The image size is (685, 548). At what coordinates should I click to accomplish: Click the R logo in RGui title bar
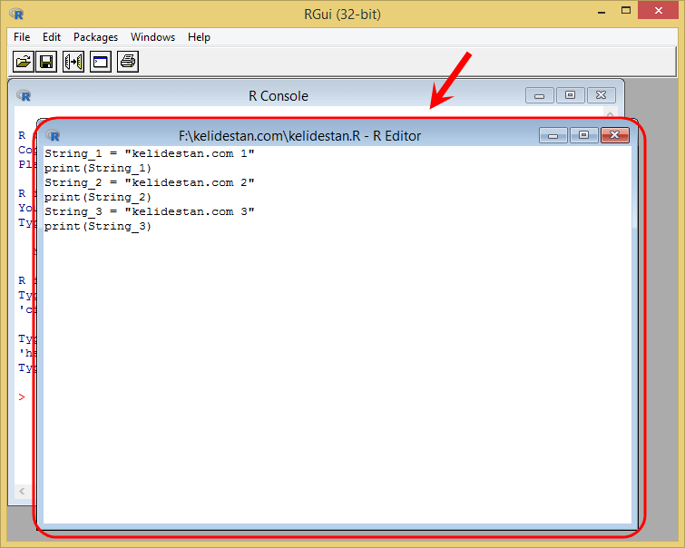(x=16, y=14)
